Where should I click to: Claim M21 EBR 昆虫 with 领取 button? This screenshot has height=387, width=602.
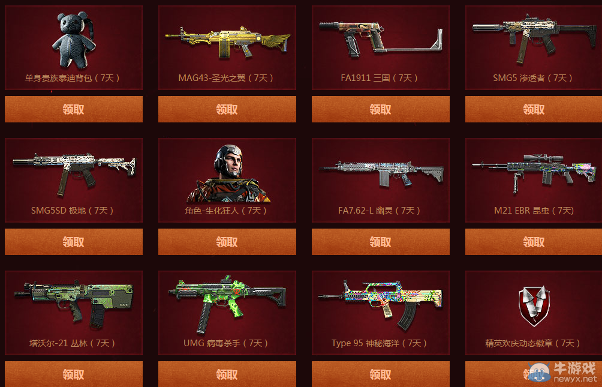coord(534,242)
